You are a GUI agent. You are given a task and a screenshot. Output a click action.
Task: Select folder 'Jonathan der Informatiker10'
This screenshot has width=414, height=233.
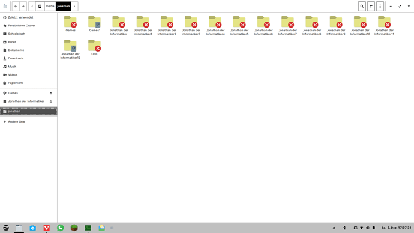click(360, 26)
